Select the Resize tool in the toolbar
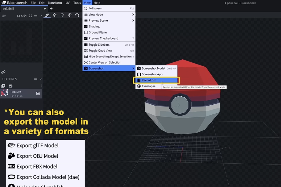281x187 pixels. point(55,15)
